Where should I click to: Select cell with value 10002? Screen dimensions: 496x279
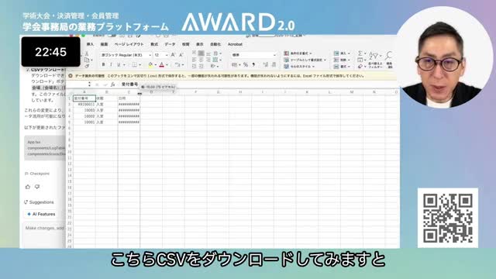click(x=84, y=116)
